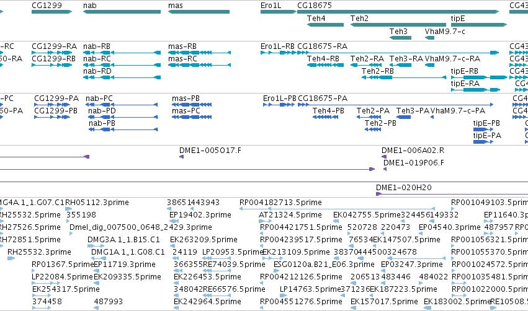Click the mas-PC protein feature
This screenshot has width=528, height=311.
[x=192, y=117]
